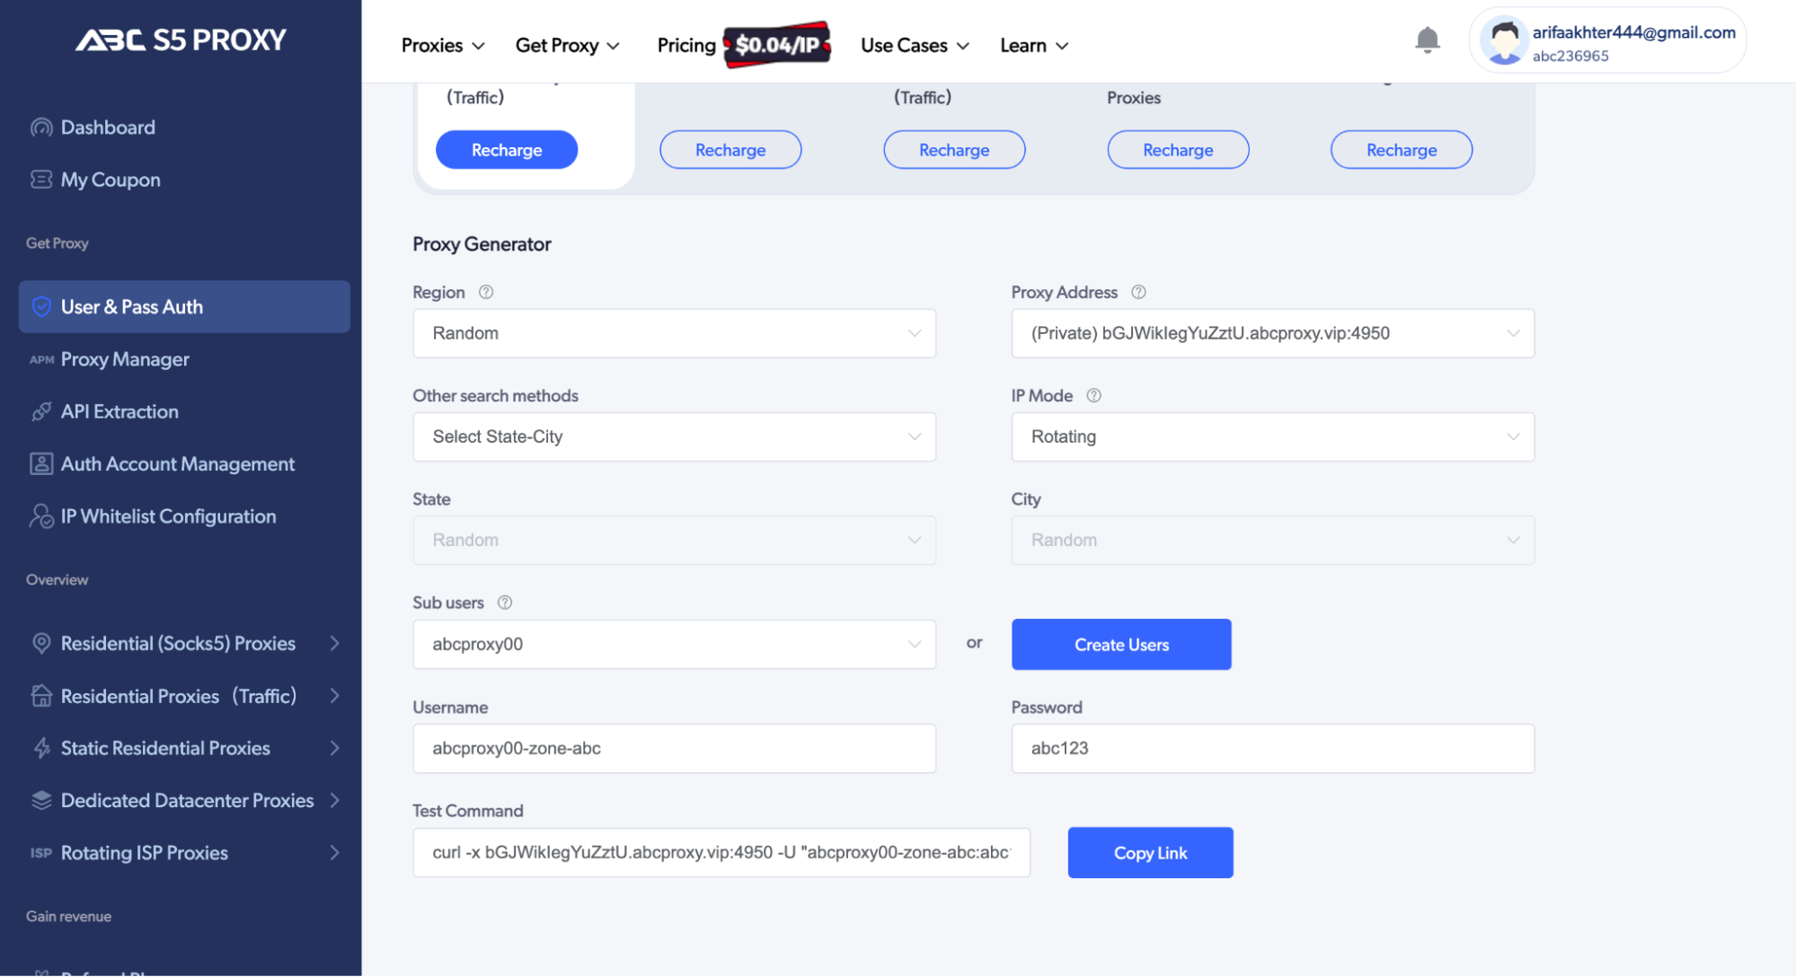Click the rightmost Recharge button
The width and height of the screenshot is (1796, 977).
[x=1402, y=150]
